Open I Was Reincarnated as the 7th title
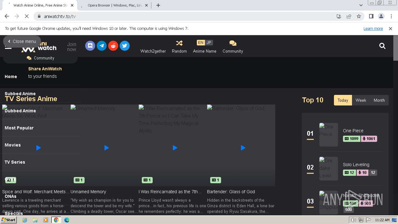This screenshot has width=398, height=224. tap(170, 192)
